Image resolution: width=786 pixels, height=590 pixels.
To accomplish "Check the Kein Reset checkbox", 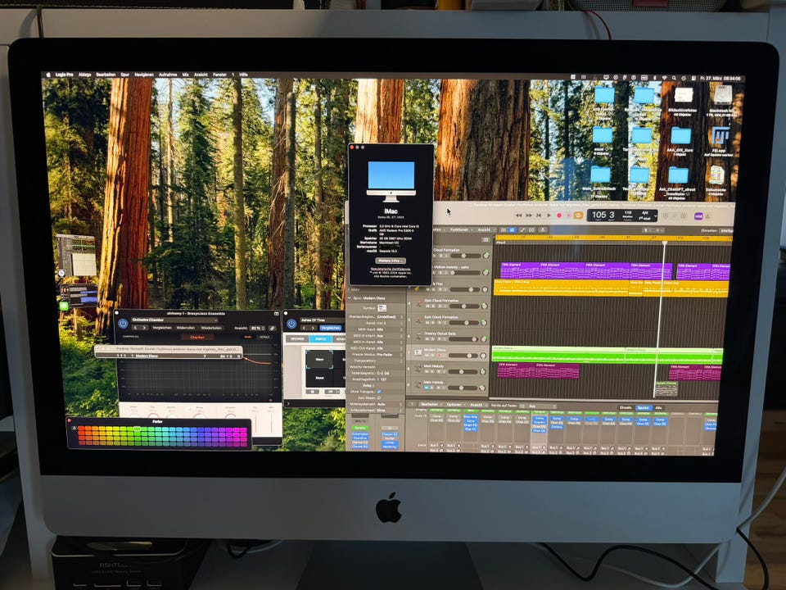I will pos(378,398).
